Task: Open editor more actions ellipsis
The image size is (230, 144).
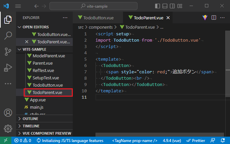Action: click(222, 18)
